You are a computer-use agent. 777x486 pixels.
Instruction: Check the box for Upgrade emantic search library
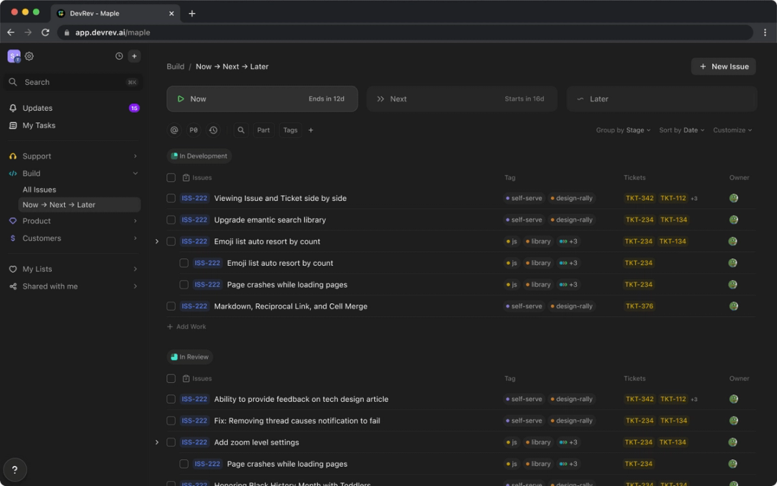click(171, 220)
